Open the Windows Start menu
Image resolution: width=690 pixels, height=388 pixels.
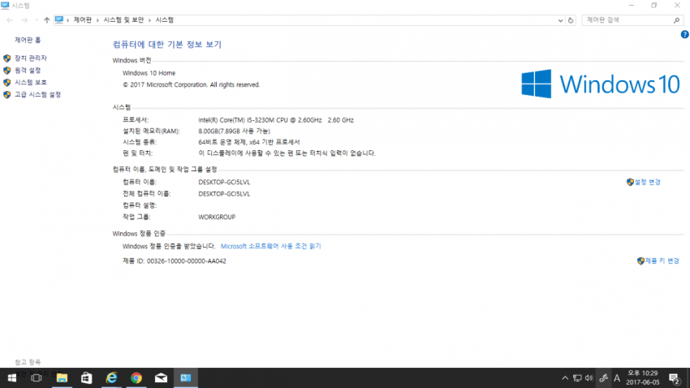[12, 378]
